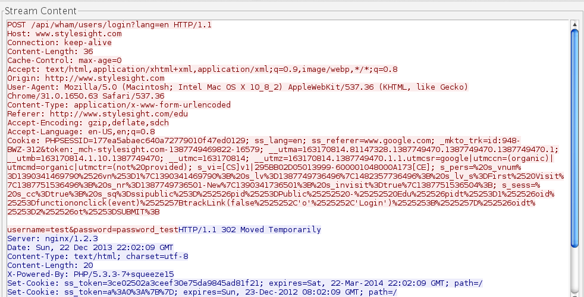Click the username=test&password=password_test text
This screenshot has height=297, width=584.
93,230
